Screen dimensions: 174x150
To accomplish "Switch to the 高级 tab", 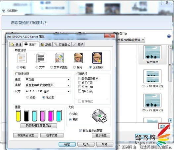I will 46,45.
